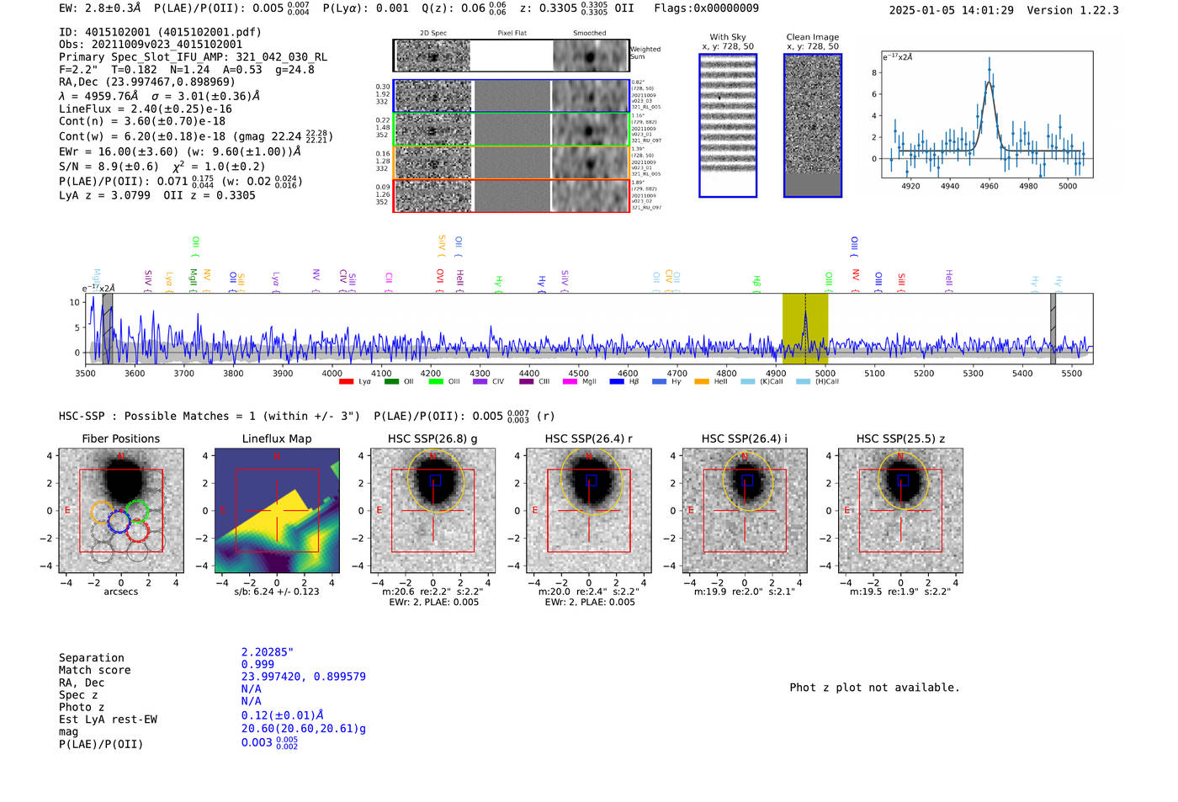
Task: Click the Hβ blue legend swatch
Action: point(617,381)
